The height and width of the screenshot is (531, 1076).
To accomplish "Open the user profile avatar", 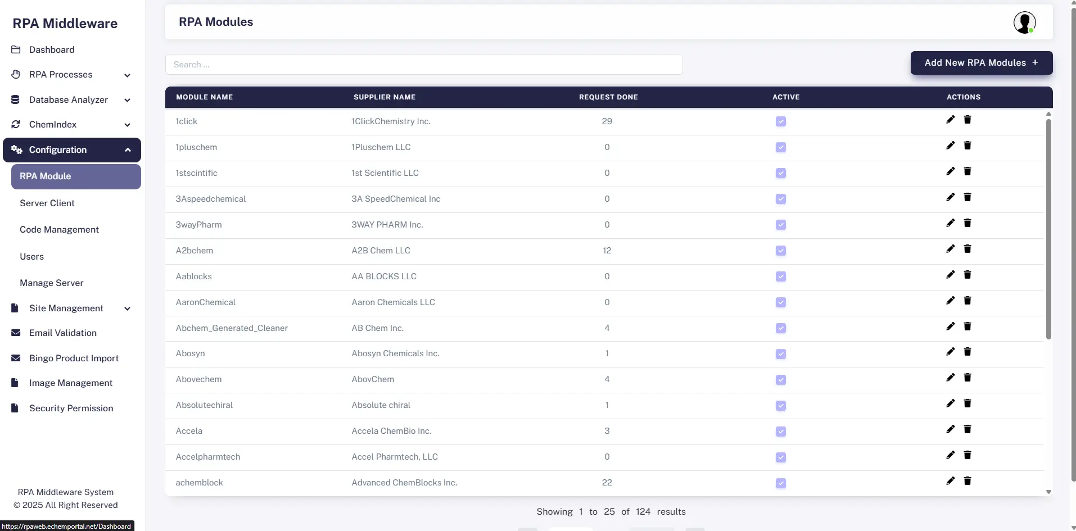I will pyautogui.click(x=1024, y=22).
